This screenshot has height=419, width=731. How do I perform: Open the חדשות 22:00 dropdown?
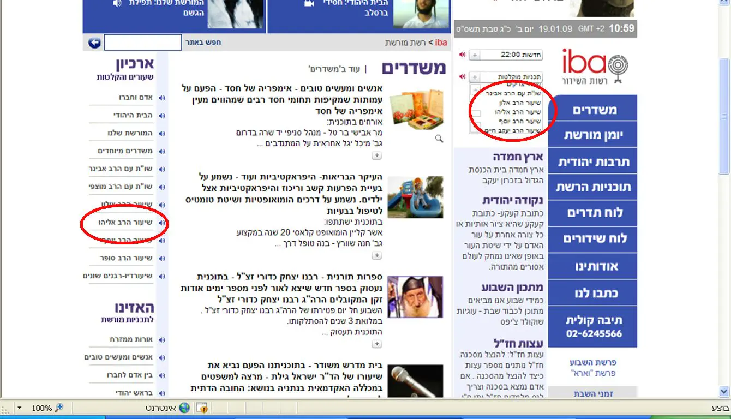click(x=475, y=55)
